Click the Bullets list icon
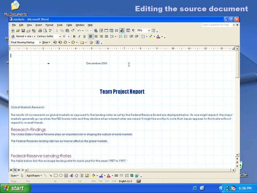257x193 pixels. click(x=126, y=36)
